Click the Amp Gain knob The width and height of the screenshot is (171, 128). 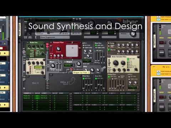pyautogui.click(x=92, y=70)
